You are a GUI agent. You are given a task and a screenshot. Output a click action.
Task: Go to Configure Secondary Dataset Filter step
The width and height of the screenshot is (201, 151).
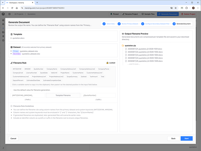pyautogui.click(x=155, y=24)
